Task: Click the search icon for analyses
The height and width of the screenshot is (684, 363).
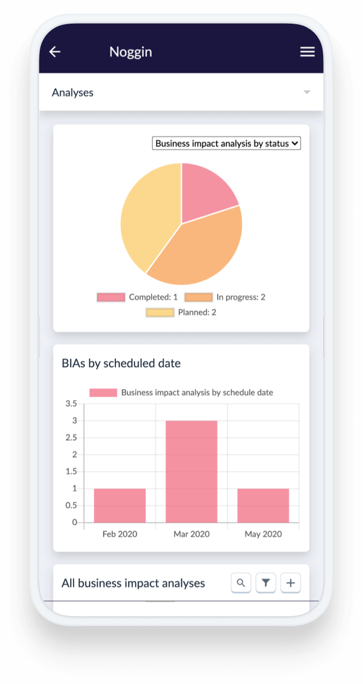Action: tap(241, 583)
